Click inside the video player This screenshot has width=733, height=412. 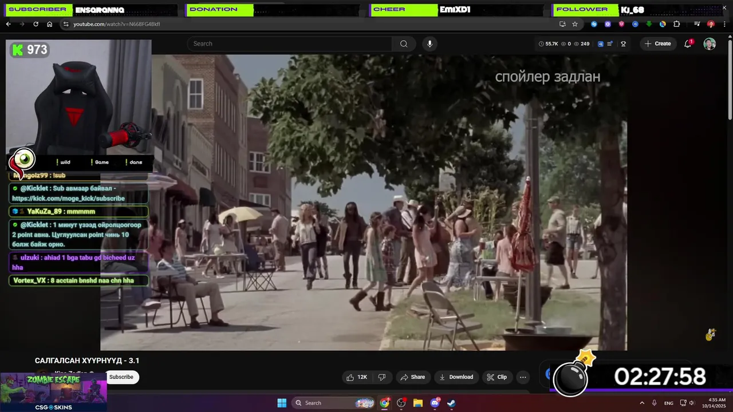pos(364,203)
